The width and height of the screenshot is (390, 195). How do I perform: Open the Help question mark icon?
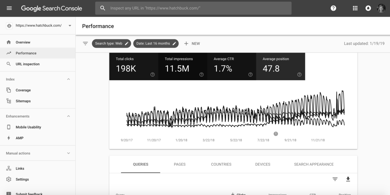[x=333, y=8]
